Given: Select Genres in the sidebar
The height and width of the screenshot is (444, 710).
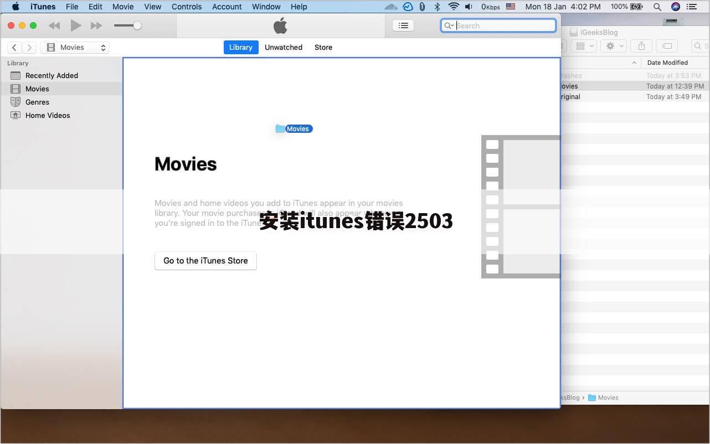Looking at the screenshot, I should click(x=61, y=102).
